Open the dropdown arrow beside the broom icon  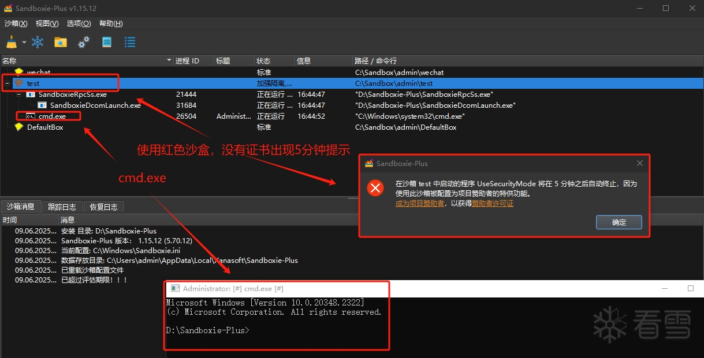click(24, 43)
